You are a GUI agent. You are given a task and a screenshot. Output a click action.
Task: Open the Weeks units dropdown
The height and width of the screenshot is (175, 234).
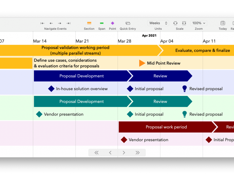(158, 23)
